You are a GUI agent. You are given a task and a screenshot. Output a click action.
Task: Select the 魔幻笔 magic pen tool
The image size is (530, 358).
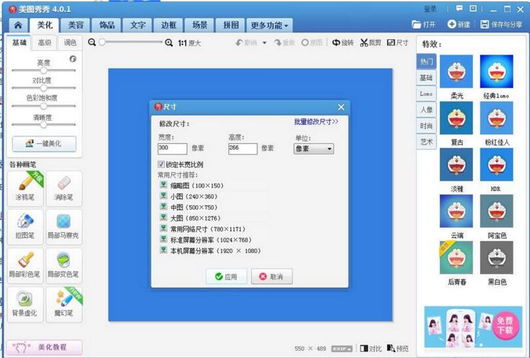click(64, 304)
